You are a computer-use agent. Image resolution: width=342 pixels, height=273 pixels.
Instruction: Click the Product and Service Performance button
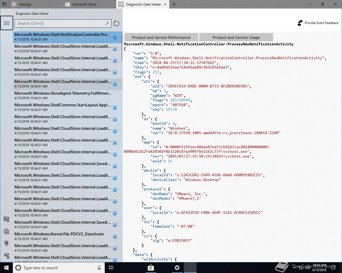161,37
